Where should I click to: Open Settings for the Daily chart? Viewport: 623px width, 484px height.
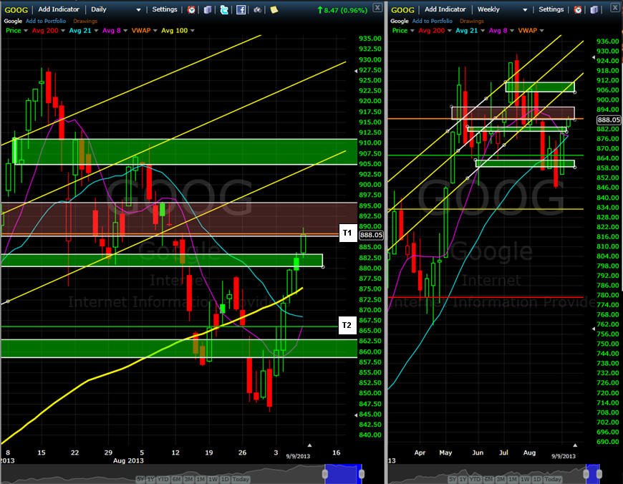tap(165, 9)
